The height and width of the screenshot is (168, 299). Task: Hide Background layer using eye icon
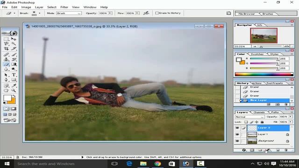237,141
